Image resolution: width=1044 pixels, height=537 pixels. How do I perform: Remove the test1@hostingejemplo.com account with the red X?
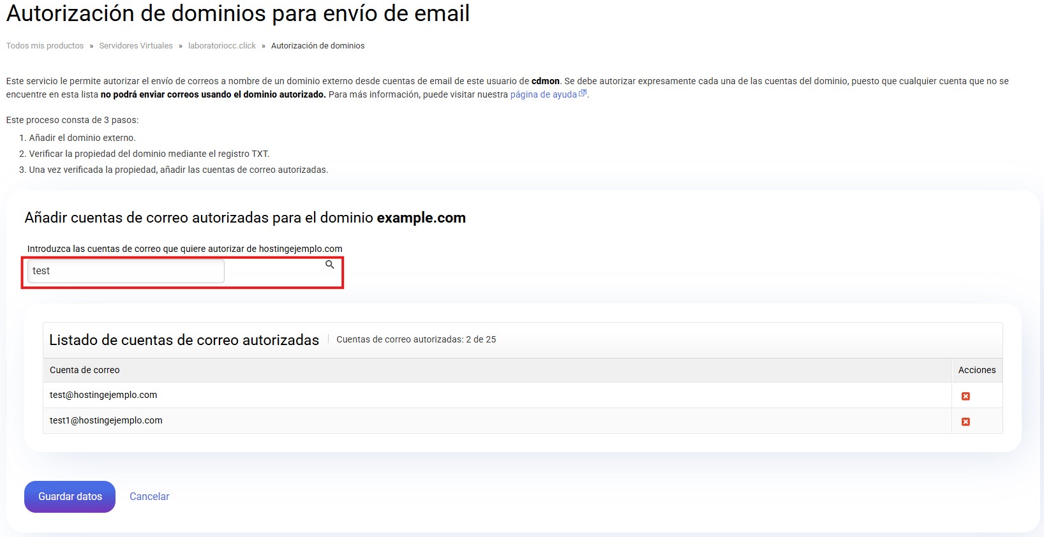pos(966,422)
